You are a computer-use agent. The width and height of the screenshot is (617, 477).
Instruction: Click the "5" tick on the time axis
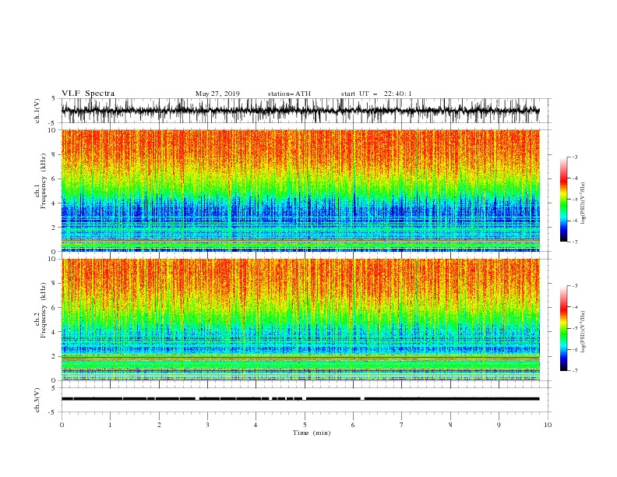pos(305,425)
